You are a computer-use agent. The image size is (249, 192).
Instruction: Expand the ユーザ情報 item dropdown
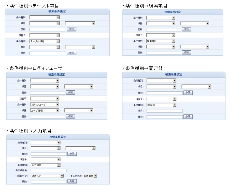pos(44,110)
